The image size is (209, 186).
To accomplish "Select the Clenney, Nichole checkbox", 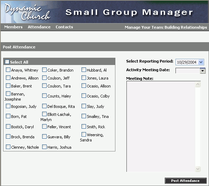I will 8,147.
